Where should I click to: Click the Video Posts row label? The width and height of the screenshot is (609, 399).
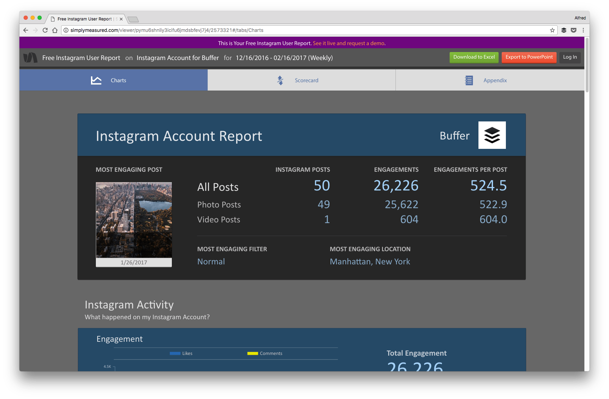point(219,220)
